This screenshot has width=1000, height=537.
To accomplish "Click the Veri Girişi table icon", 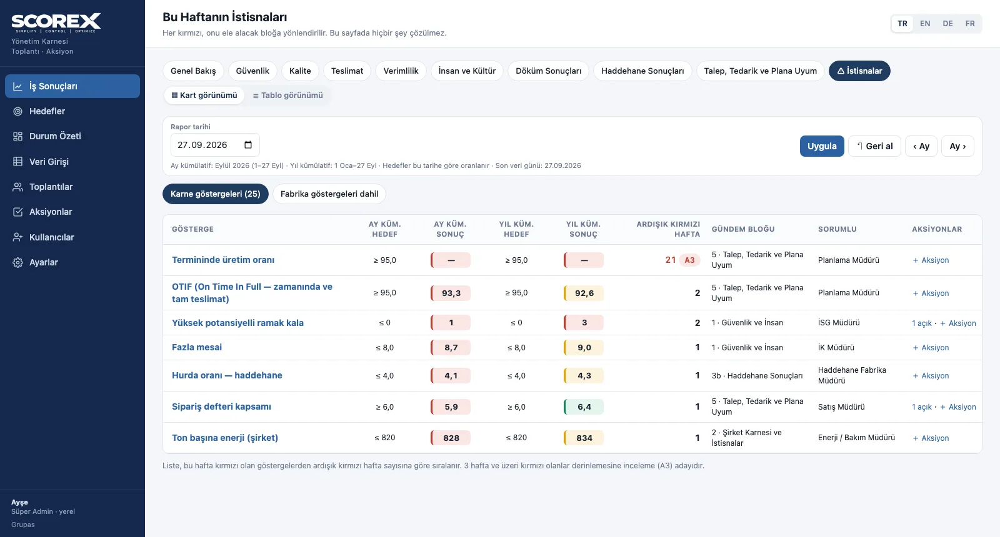I will coord(18,162).
